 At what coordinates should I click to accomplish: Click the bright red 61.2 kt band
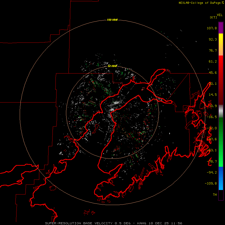click(221, 61)
